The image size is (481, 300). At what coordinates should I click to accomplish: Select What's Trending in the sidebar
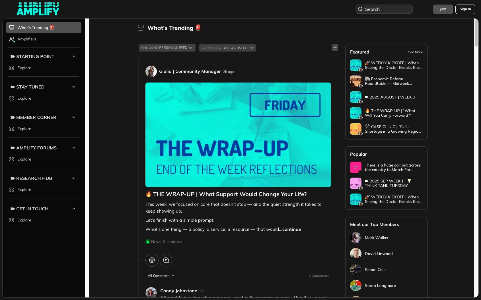[x=44, y=28]
